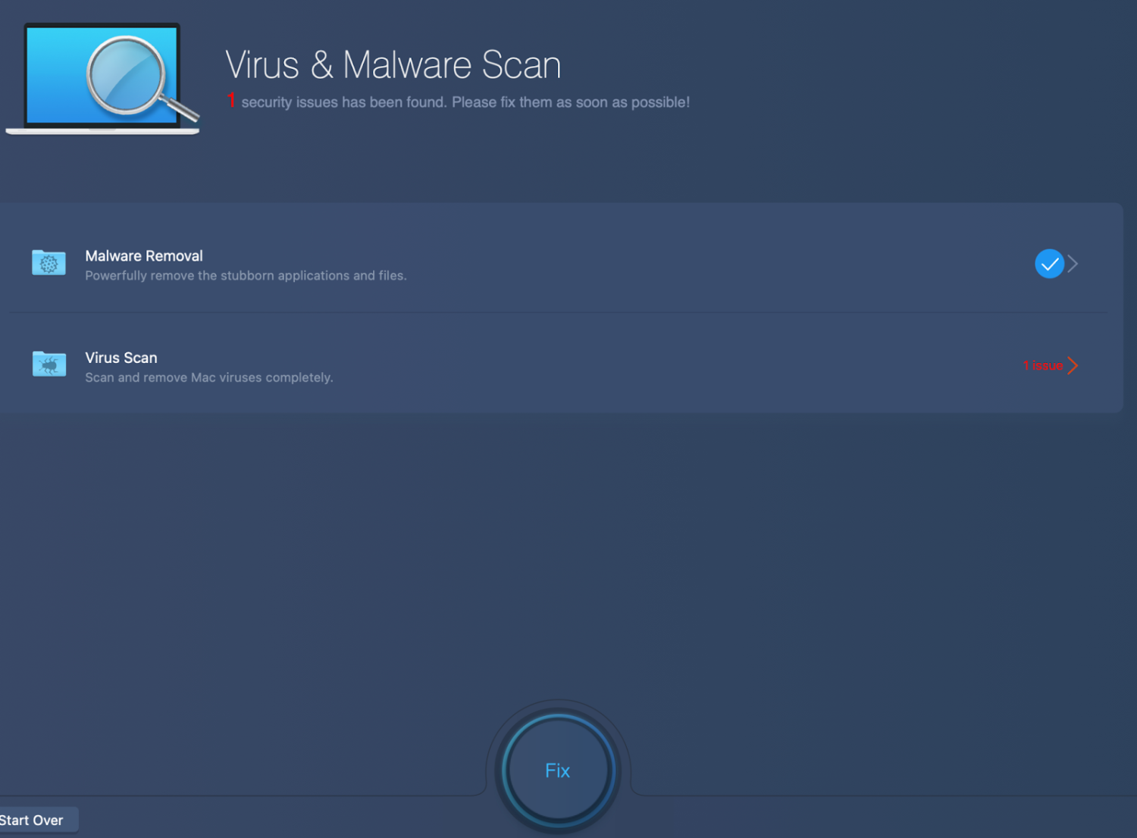Click the Virus Scan bug folder icon

pyautogui.click(x=49, y=364)
